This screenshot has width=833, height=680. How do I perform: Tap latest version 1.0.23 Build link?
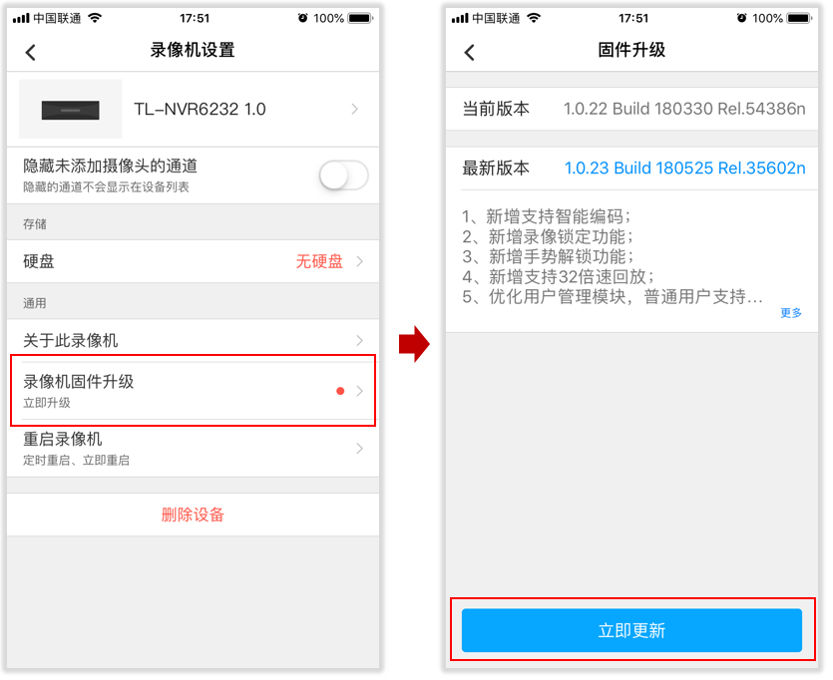point(684,168)
